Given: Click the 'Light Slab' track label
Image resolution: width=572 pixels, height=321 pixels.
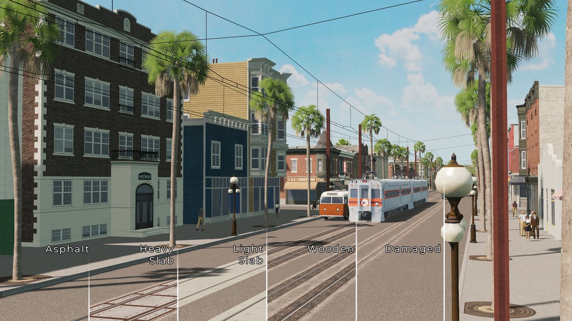Looking at the screenshot, I should [248, 254].
